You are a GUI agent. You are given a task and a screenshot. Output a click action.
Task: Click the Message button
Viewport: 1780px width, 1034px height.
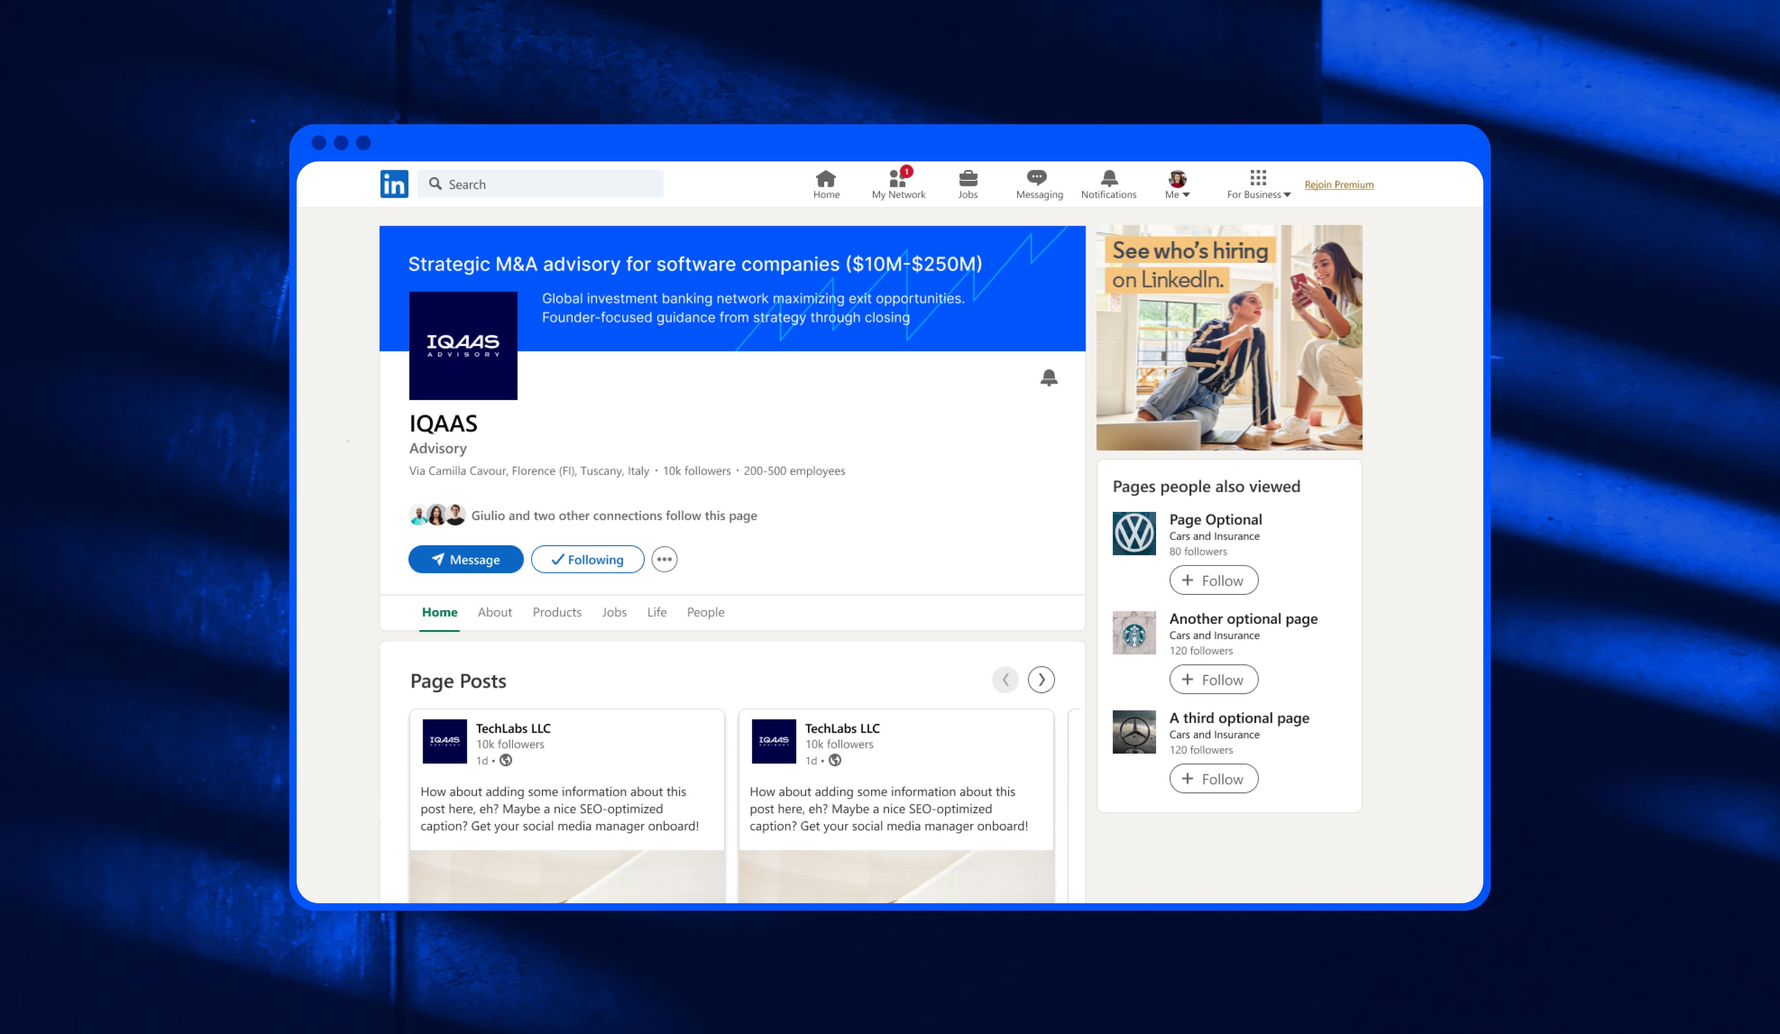(465, 559)
